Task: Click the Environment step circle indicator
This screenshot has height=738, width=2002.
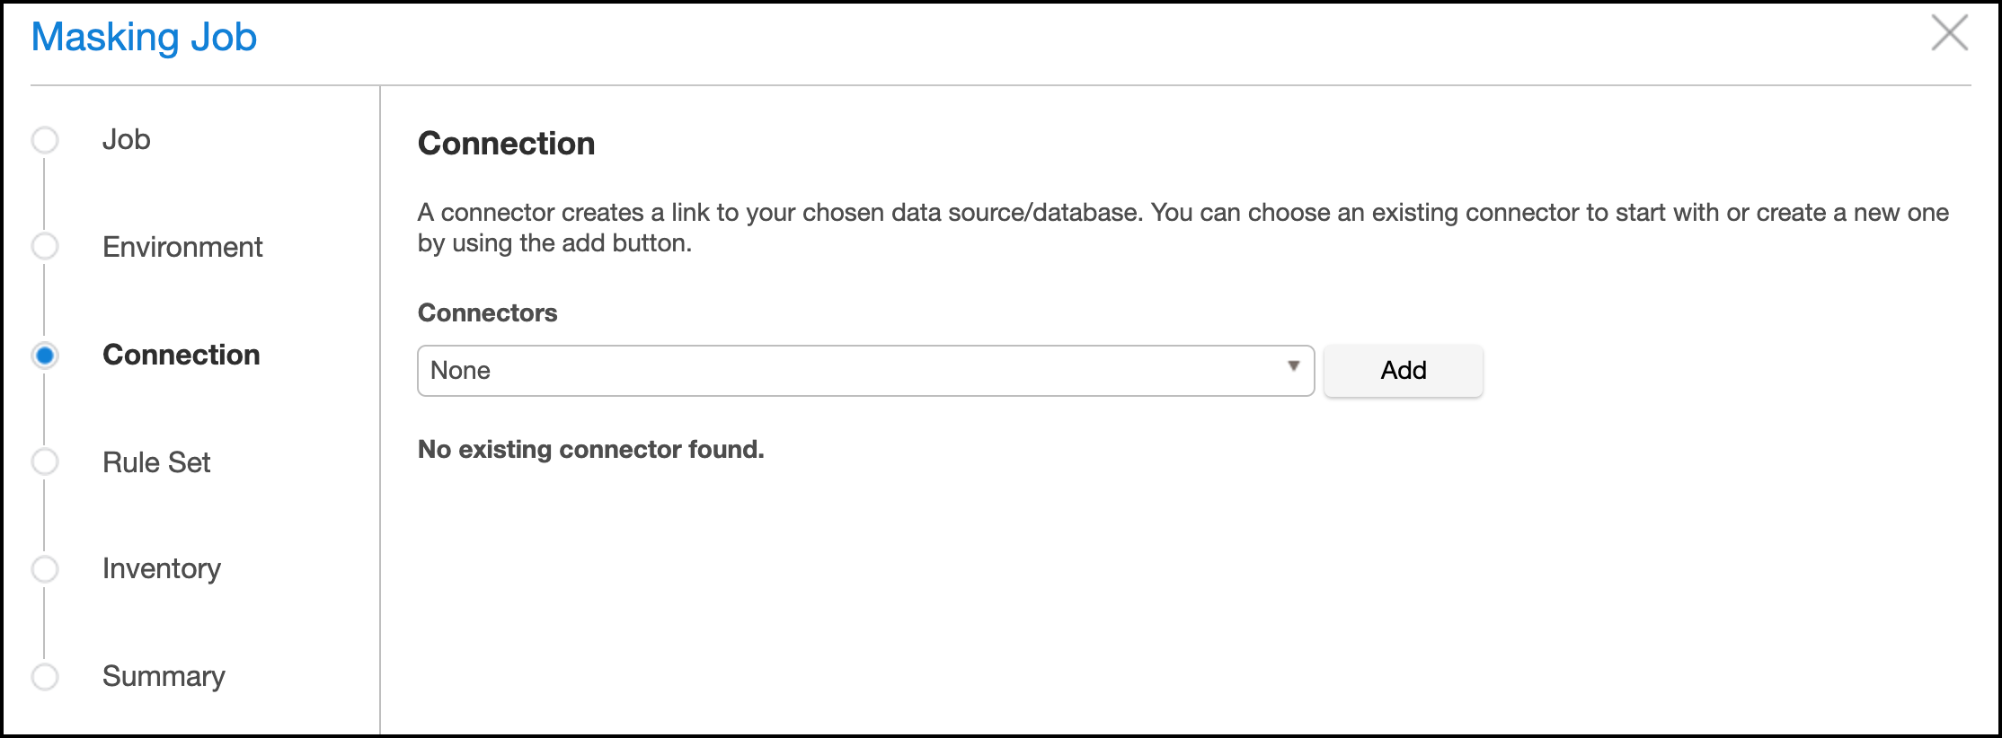Action: coord(45,246)
